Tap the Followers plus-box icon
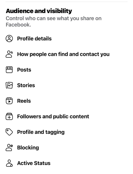 coord(9,117)
